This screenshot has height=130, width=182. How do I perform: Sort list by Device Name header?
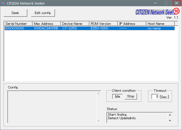pyautogui.click(x=75, y=24)
